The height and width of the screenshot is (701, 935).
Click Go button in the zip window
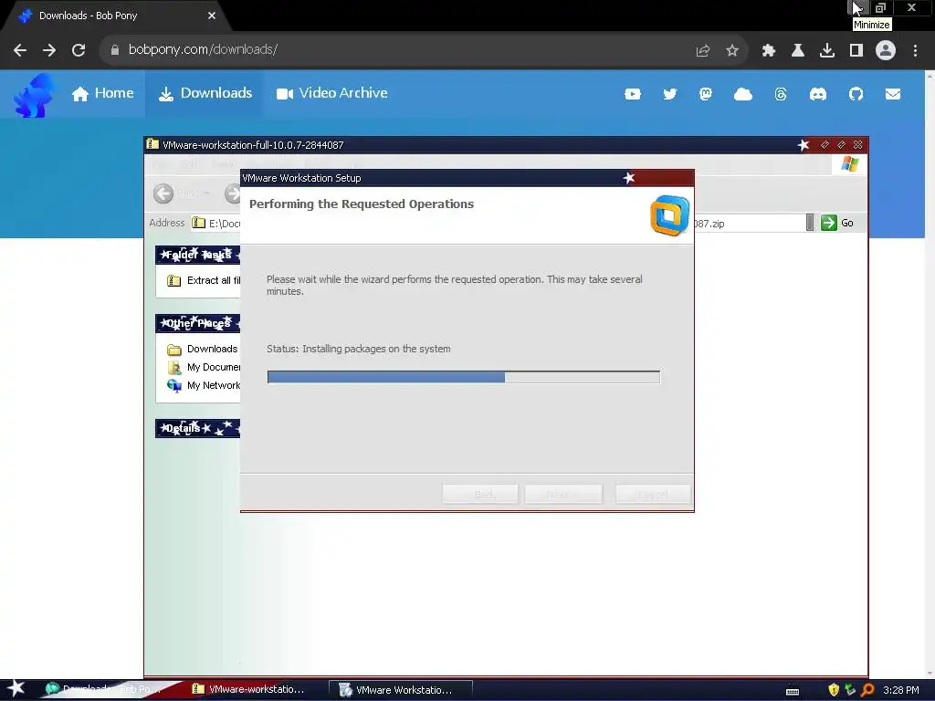(837, 223)
